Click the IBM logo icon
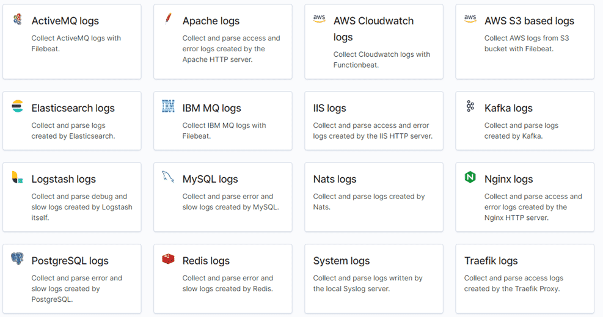Viewport: 603px width, 317px height. (x=168, y=106)
